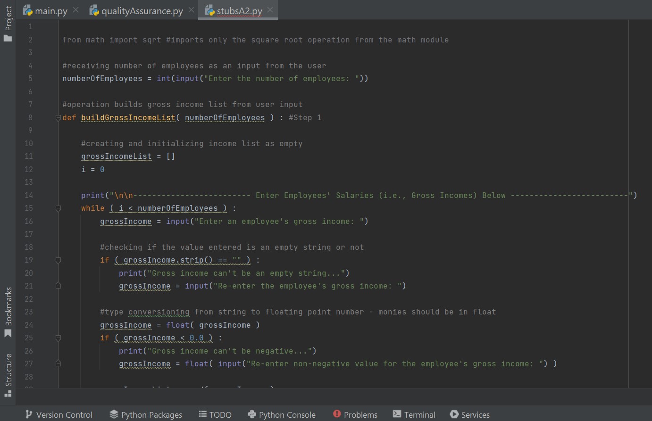Open the Problems tool window
This screenshot has height=421, width=652.
355,414
